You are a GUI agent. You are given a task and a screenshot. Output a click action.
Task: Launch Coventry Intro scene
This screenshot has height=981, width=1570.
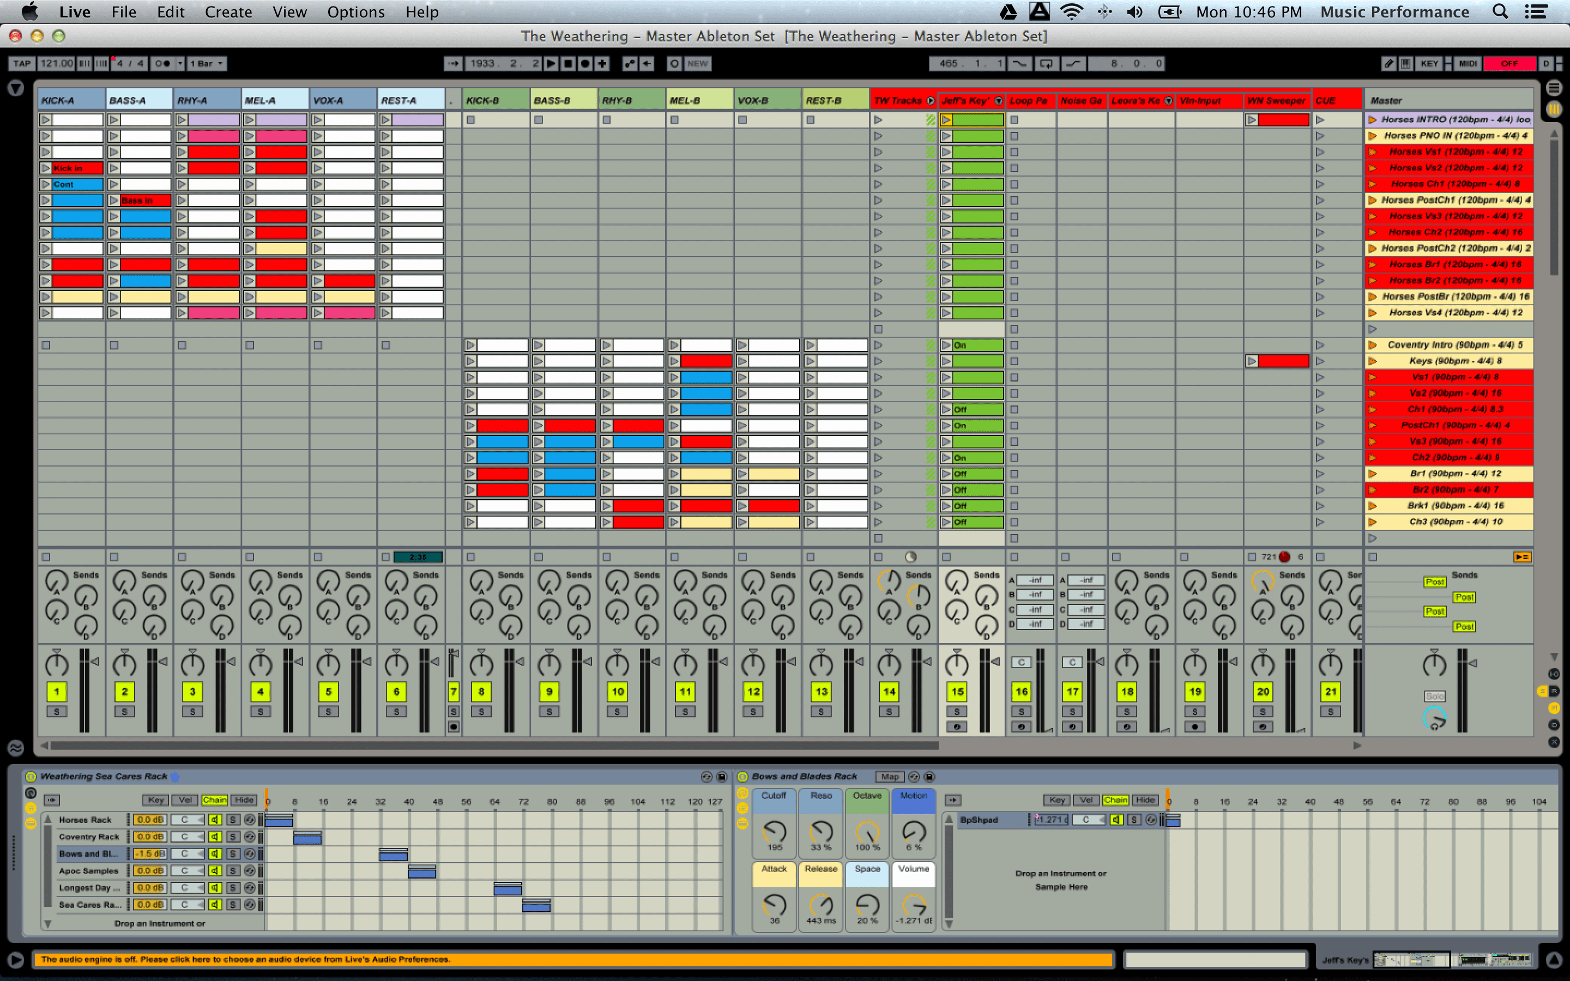coord(1372,344)
